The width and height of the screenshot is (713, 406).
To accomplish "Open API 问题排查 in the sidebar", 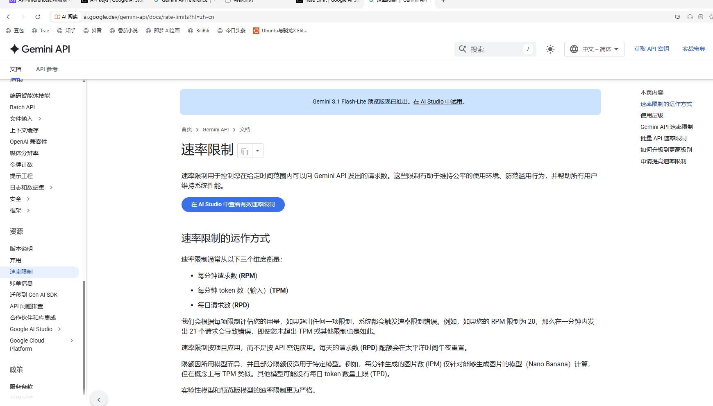I will [x=27, y=306].
